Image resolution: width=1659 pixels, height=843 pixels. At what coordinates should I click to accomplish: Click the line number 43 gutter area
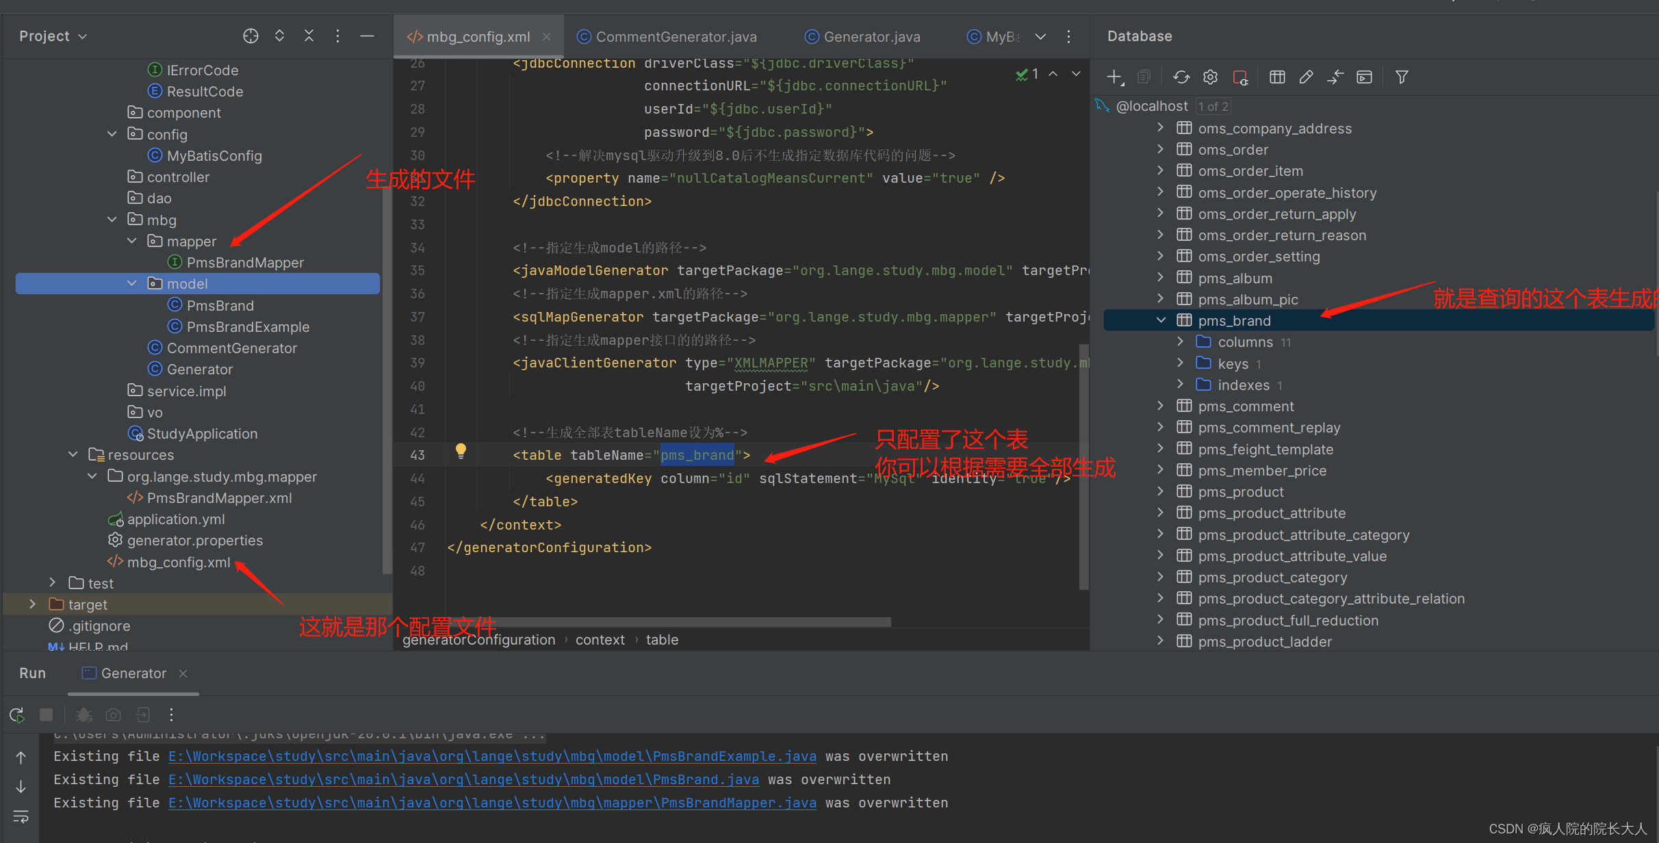pyautogui.click(x=420, y=456)
